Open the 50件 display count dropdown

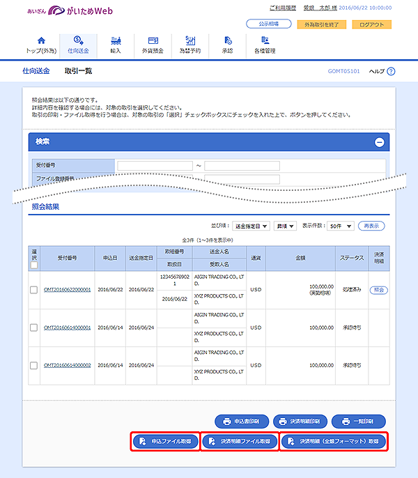[340, 226]
